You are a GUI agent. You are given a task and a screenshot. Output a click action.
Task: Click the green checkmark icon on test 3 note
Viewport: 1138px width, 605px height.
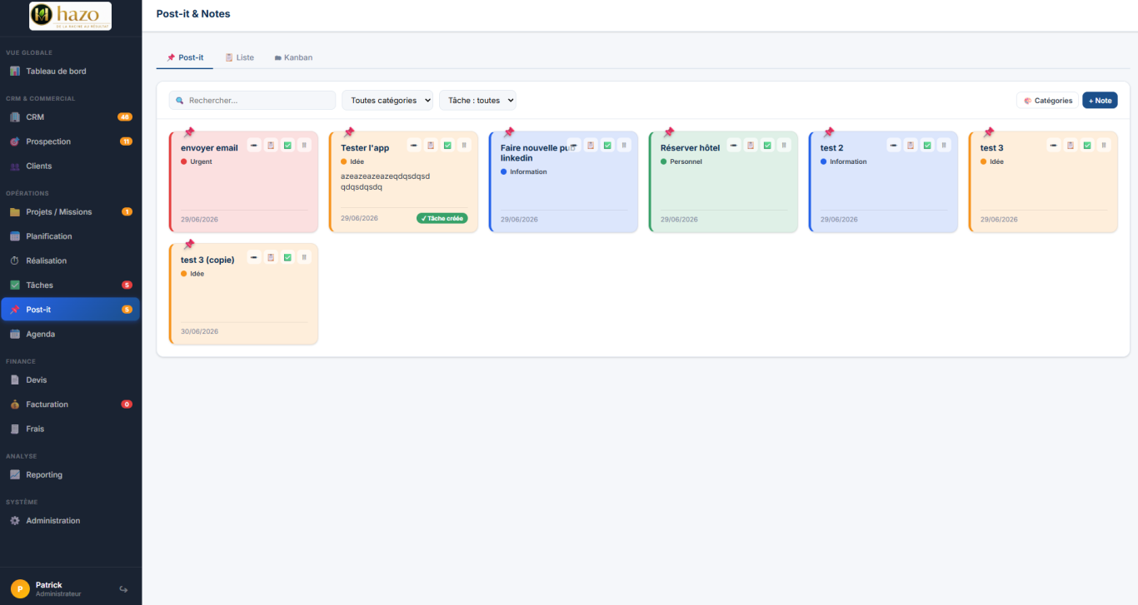coord(1087,145)
